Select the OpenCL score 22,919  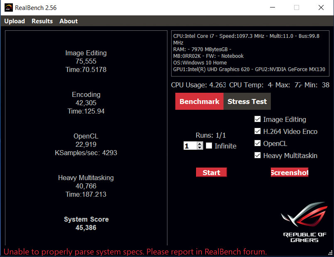[x=86, y=144]
